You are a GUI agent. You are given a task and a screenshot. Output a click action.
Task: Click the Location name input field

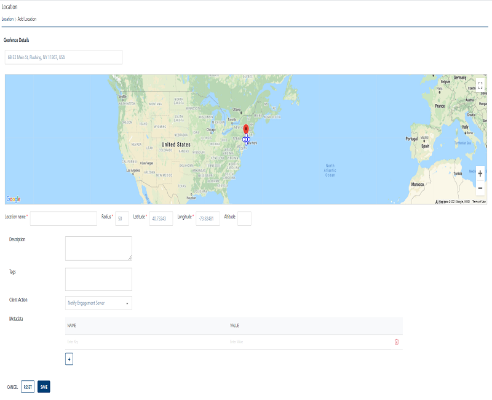click(x=63, y=218)
